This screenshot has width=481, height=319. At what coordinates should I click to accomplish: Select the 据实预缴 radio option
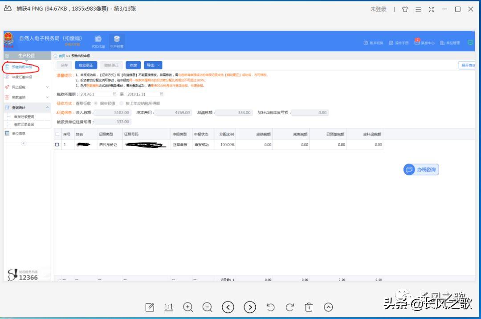pyautogui.click(x=96, y=103)
